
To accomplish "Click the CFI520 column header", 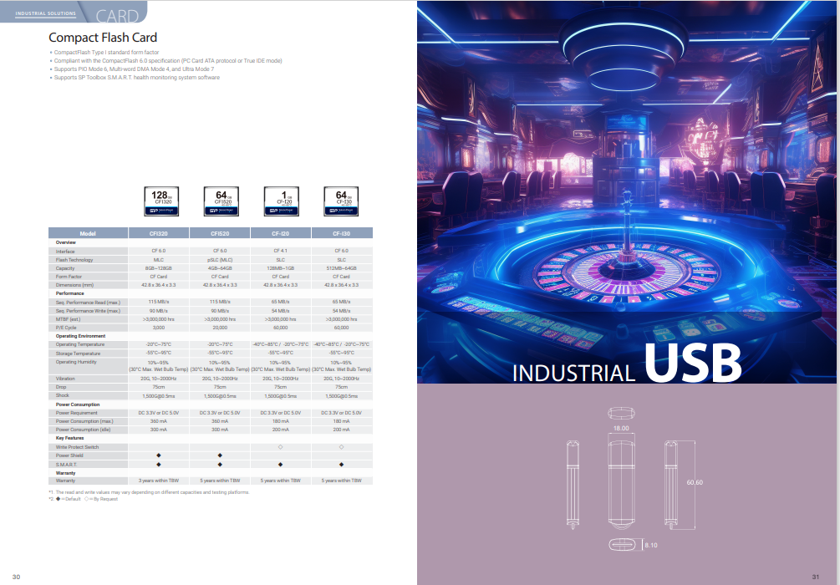I will [220, 233].
